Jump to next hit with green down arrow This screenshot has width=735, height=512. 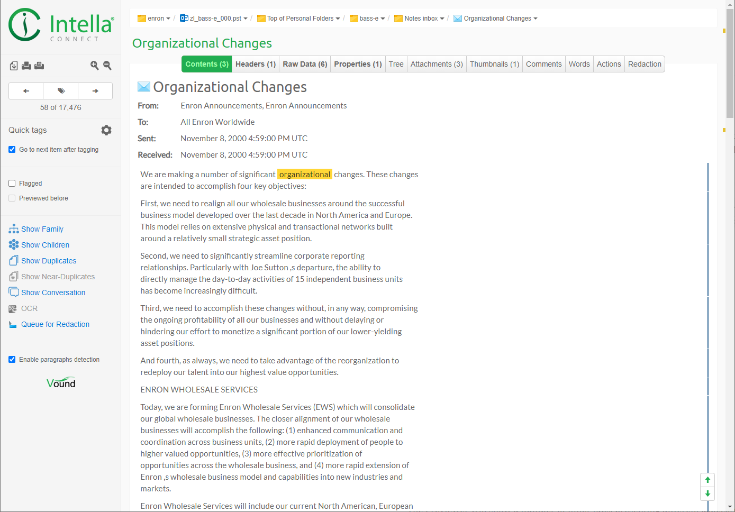tap(707, 493)
